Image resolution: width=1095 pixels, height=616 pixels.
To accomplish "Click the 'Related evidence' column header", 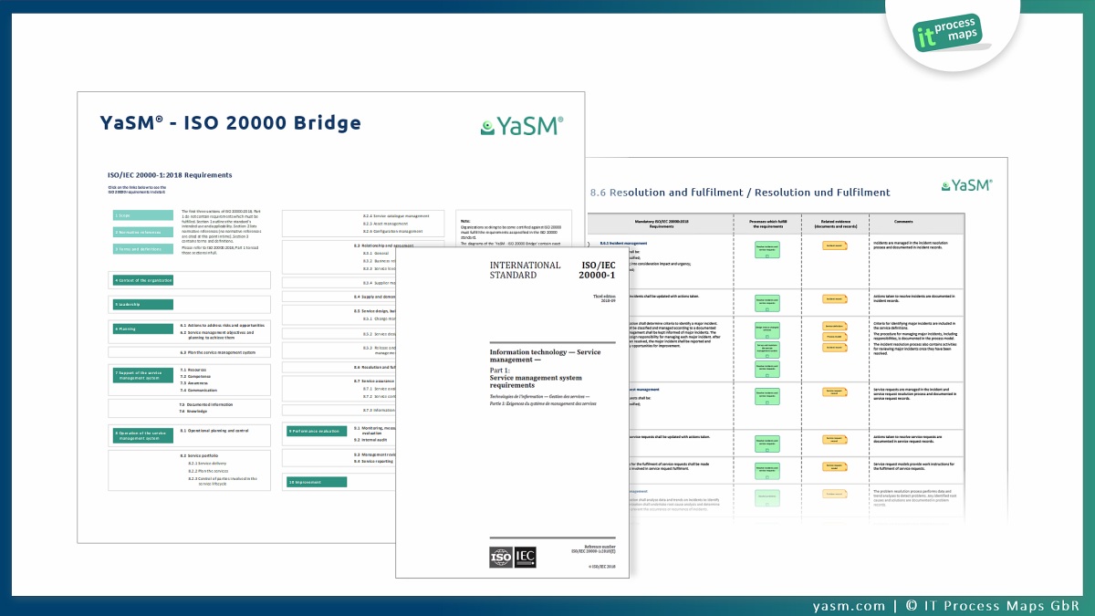I will pyautogui.click(x=834, y=223).
